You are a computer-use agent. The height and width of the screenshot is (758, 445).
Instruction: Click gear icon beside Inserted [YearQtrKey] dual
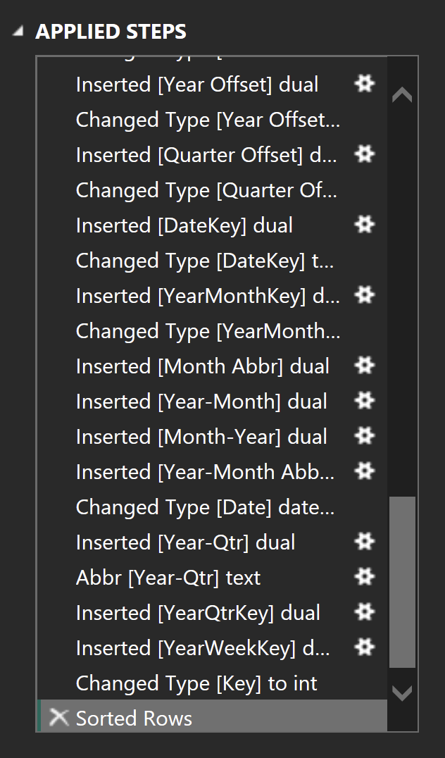[364, 612]
